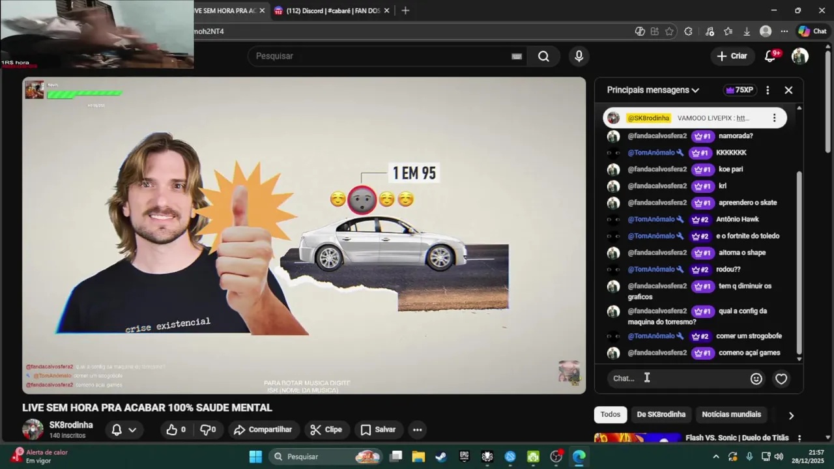Show more suggestion chips with right chevron
This screenshot has width=834, height=469.
tap(791, 416)
